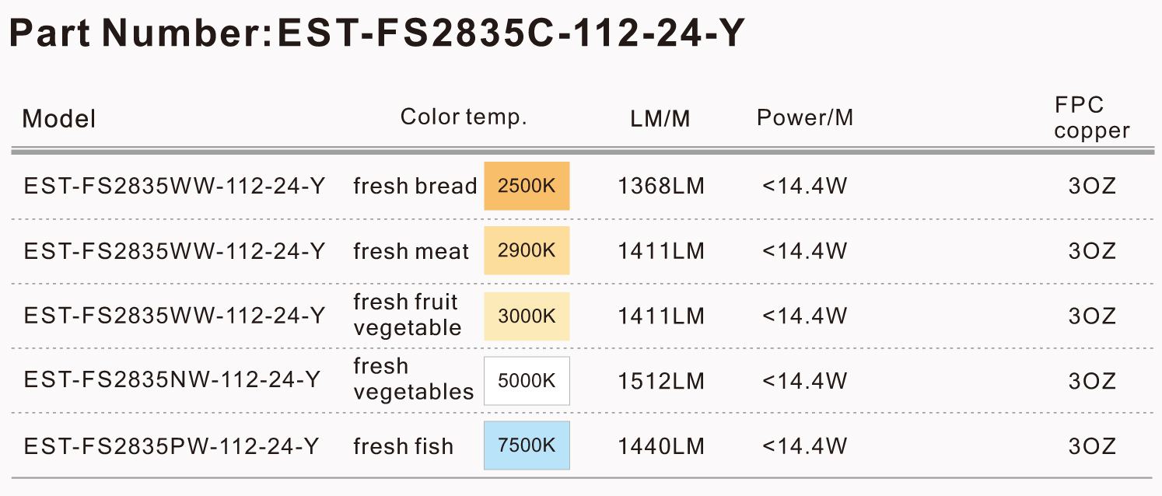Click the LM/M column header

point(660,118)
